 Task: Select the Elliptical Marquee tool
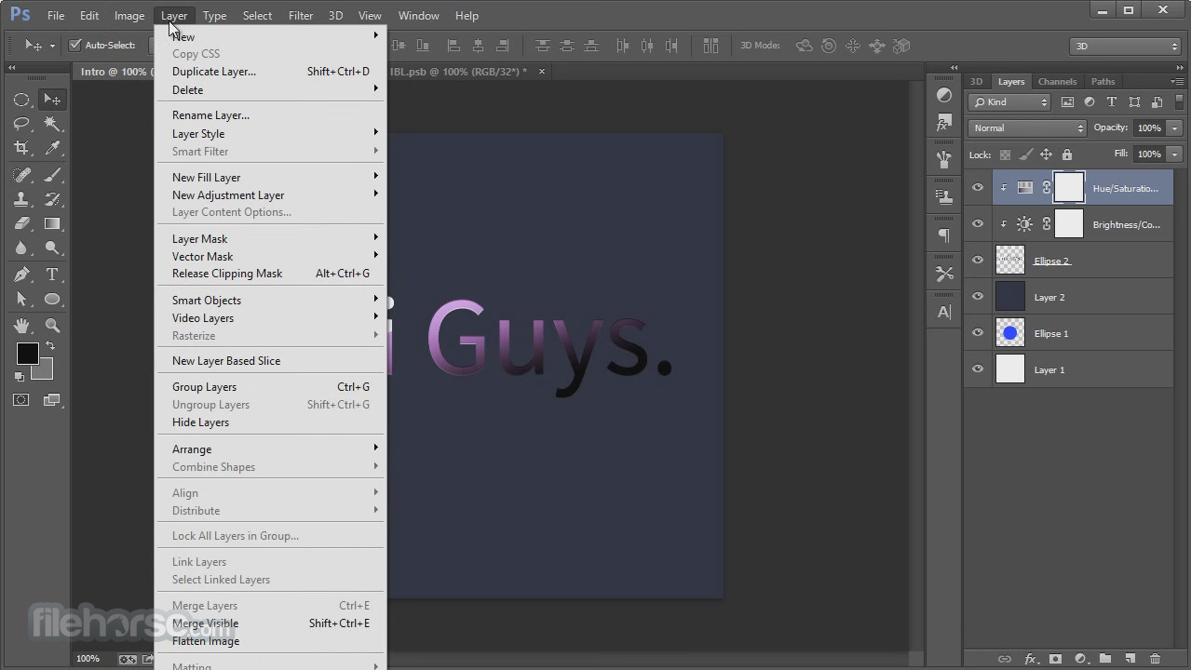(21, 100)
